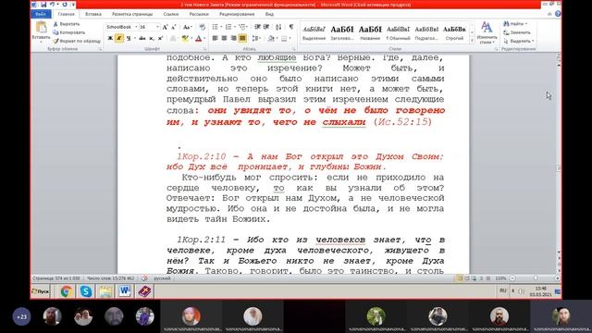Image resolution: width=592 pixels, height=333 pixels.
Task: Open the multilevel list menu
Action: (x=242, y=27)
